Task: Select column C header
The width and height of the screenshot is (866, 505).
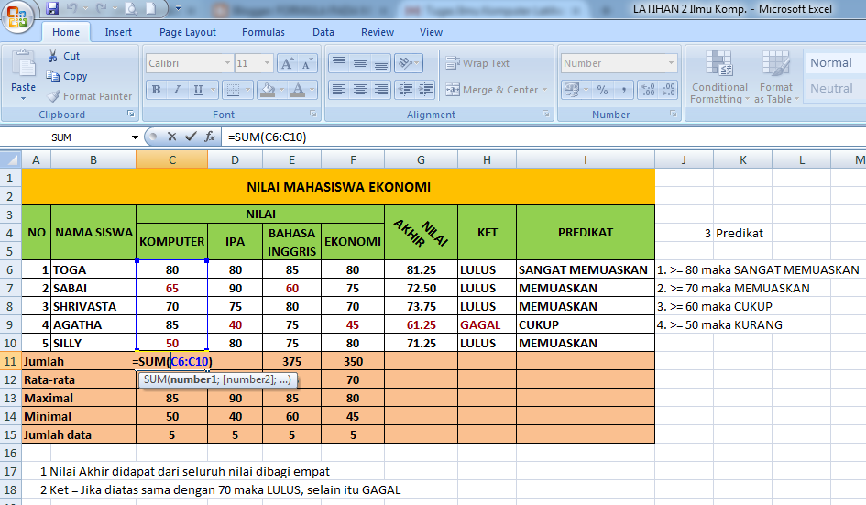Action: pos(171,160)
